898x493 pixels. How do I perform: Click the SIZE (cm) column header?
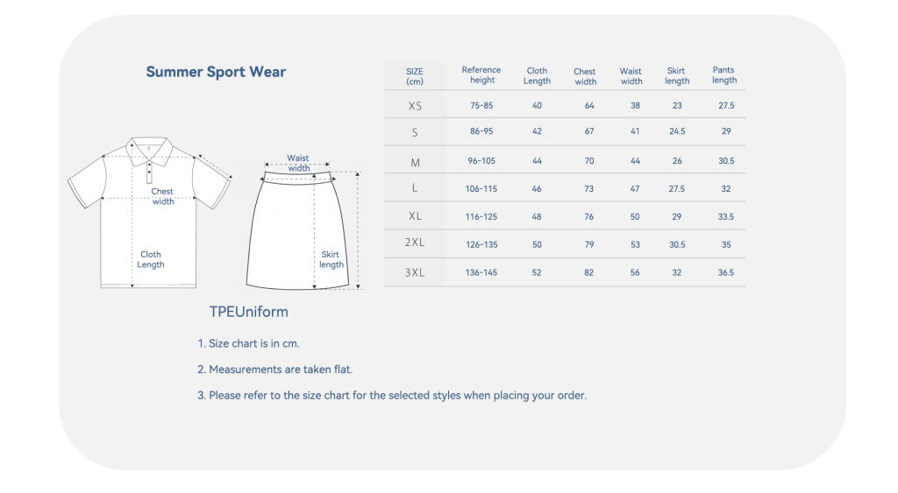tap(415, 76)
